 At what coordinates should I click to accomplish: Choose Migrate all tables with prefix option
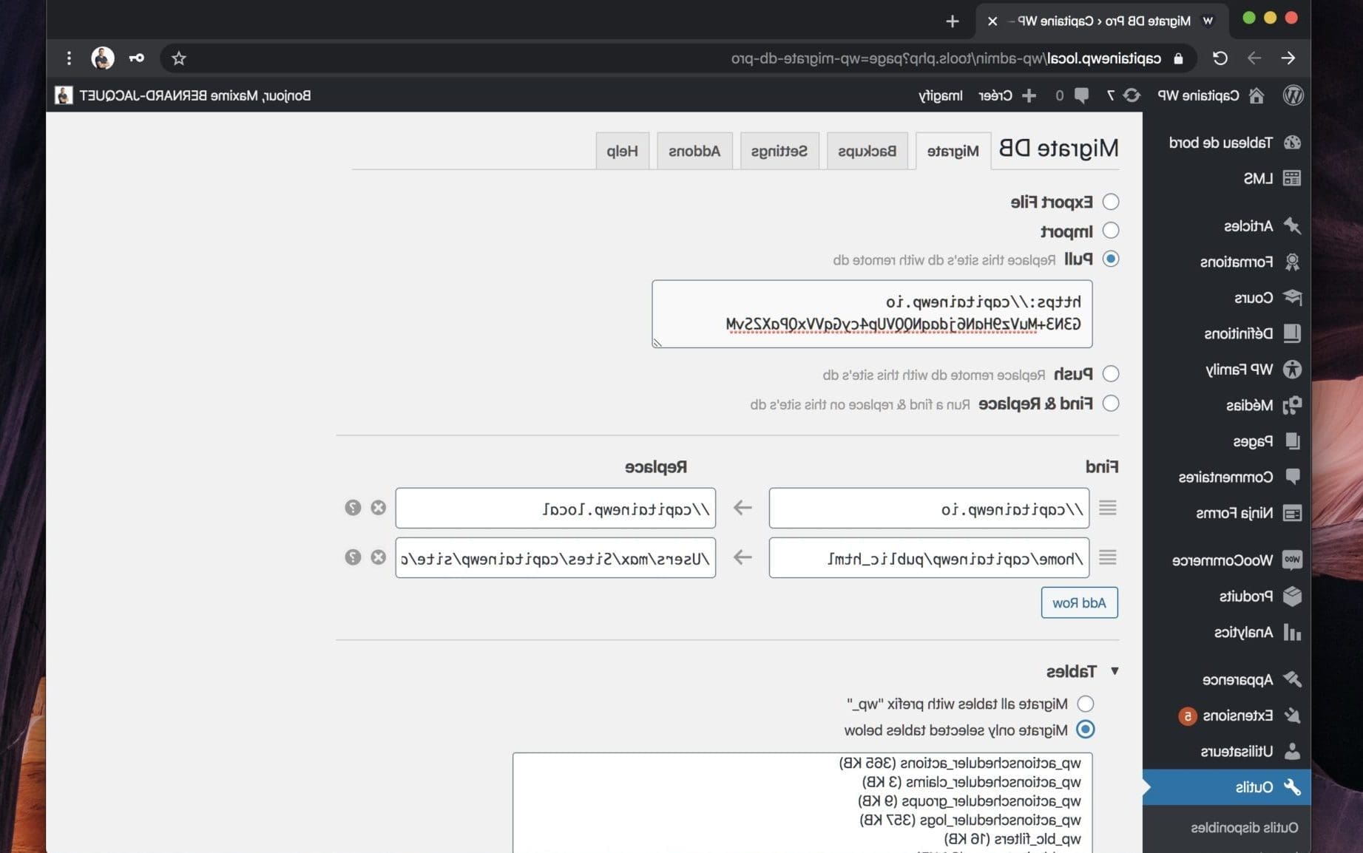point(1085,704)
